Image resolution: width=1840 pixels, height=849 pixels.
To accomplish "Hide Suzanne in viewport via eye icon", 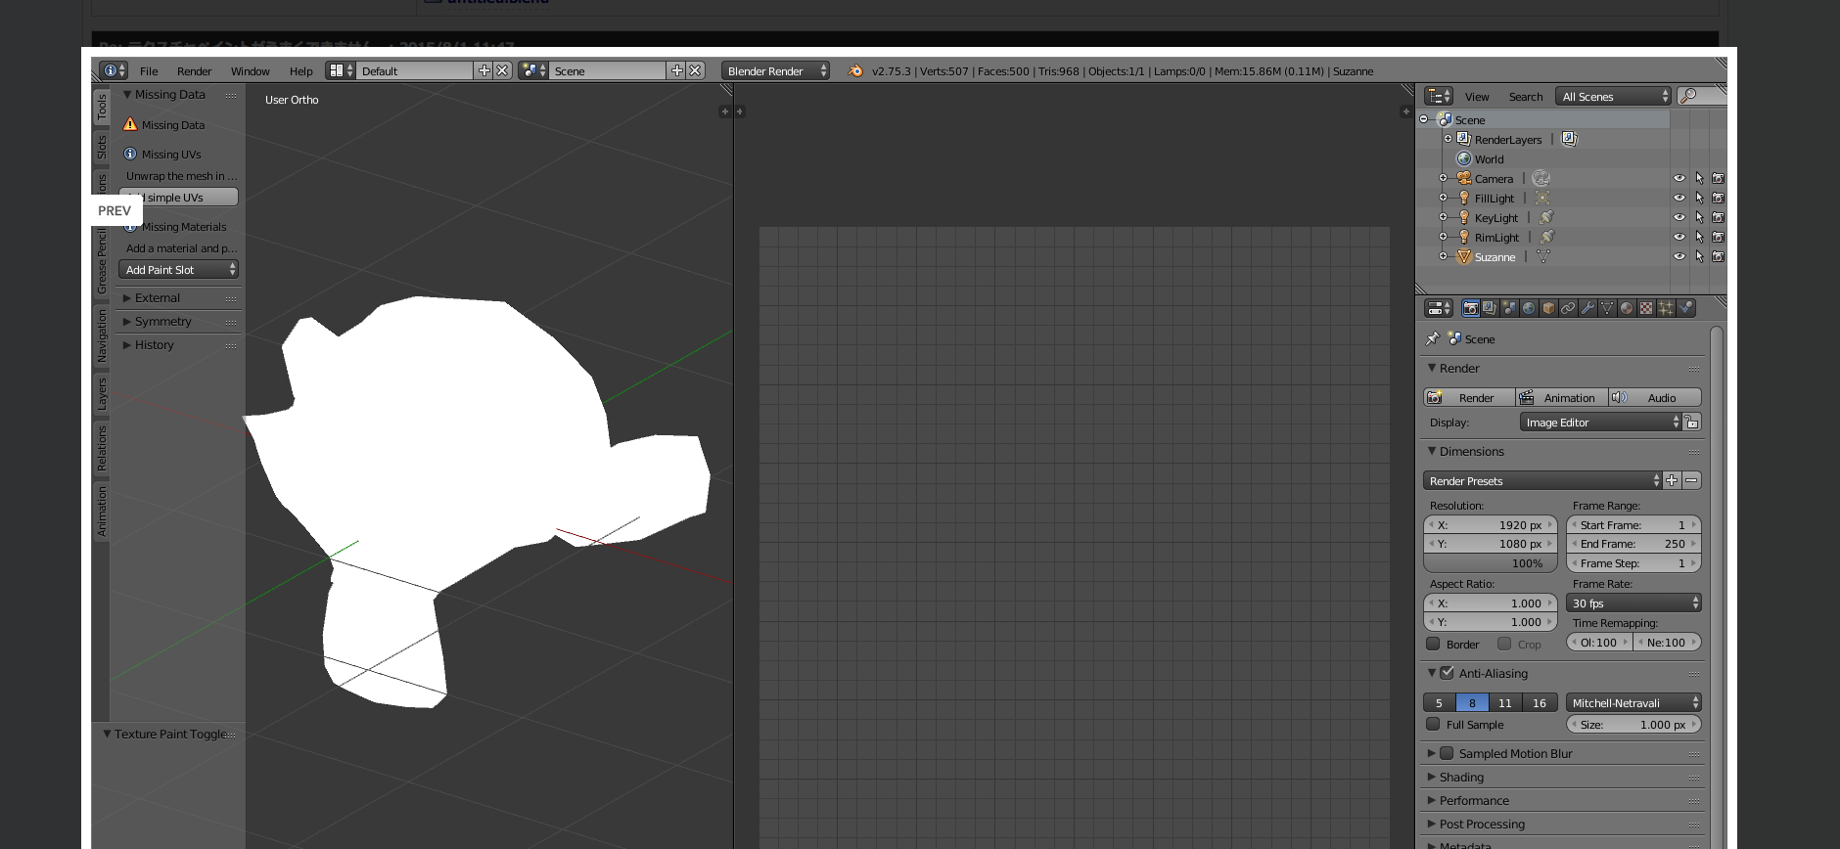I will pyautogui.click(x=1679, y=256).
